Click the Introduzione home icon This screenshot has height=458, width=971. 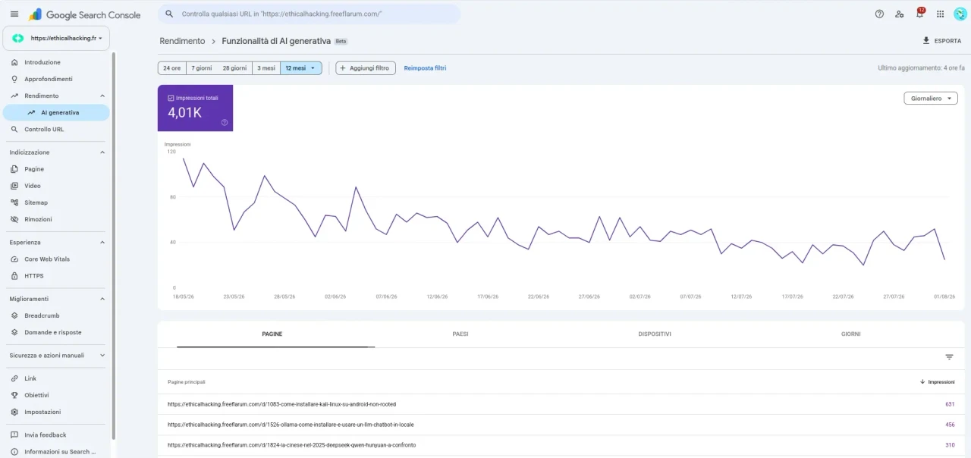pyautogui.click(x=14, y=62)
